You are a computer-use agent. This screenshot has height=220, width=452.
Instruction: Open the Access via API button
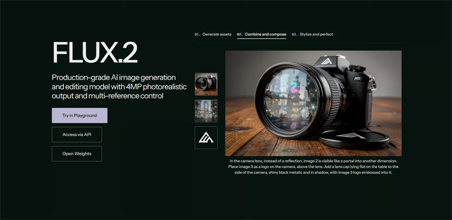pos(77,134)
